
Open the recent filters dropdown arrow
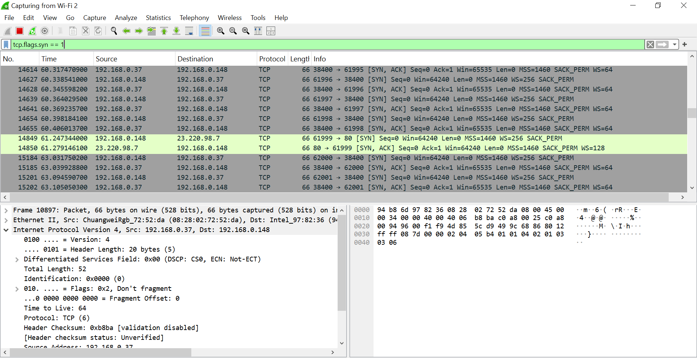(674, 45)
